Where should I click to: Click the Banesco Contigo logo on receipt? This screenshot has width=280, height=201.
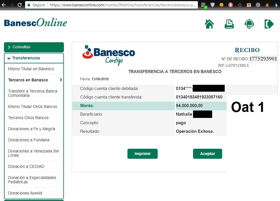108,55
